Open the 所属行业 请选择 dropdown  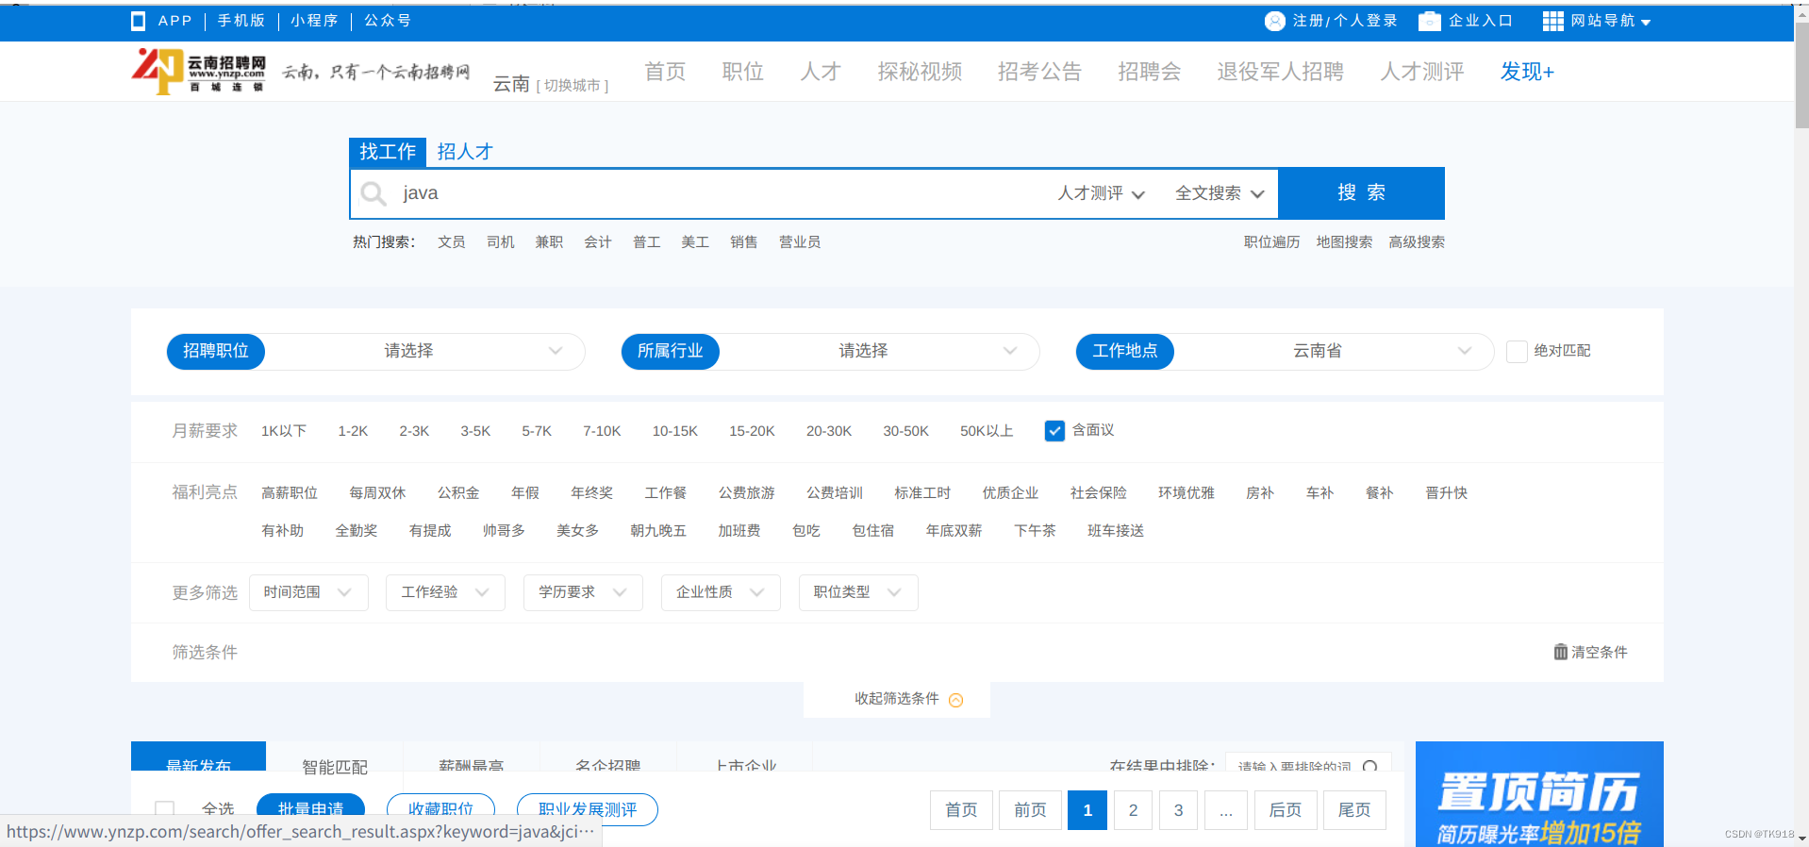click(878, 351)
